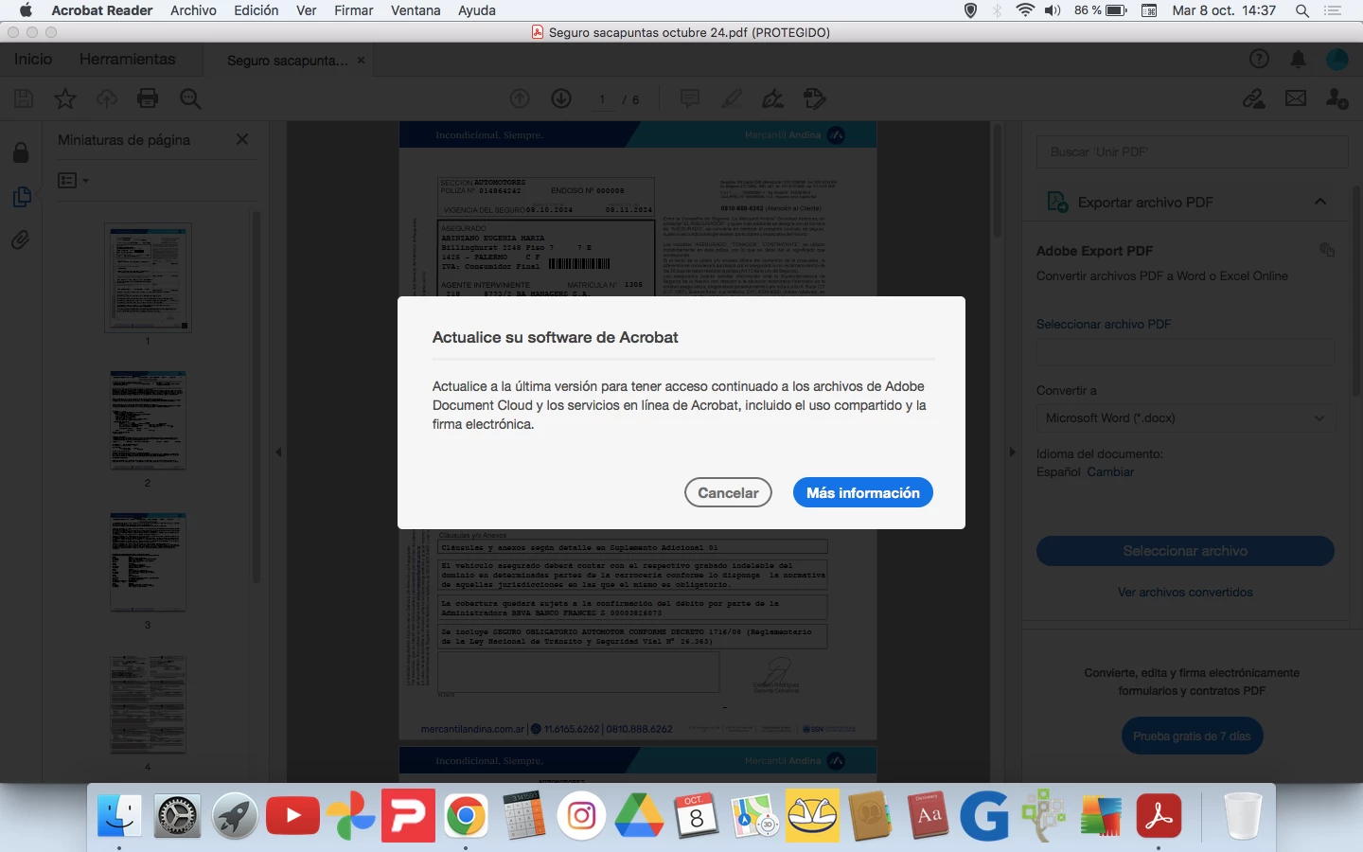The height and width of the screenshot is (852, 1363).
Task: Click the Seleccionar archivo button
Action: [1185, 551]
